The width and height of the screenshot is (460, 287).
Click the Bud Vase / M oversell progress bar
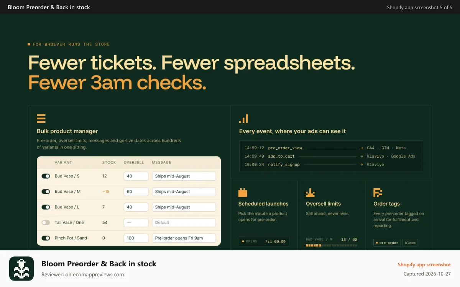tap(331, 245)
